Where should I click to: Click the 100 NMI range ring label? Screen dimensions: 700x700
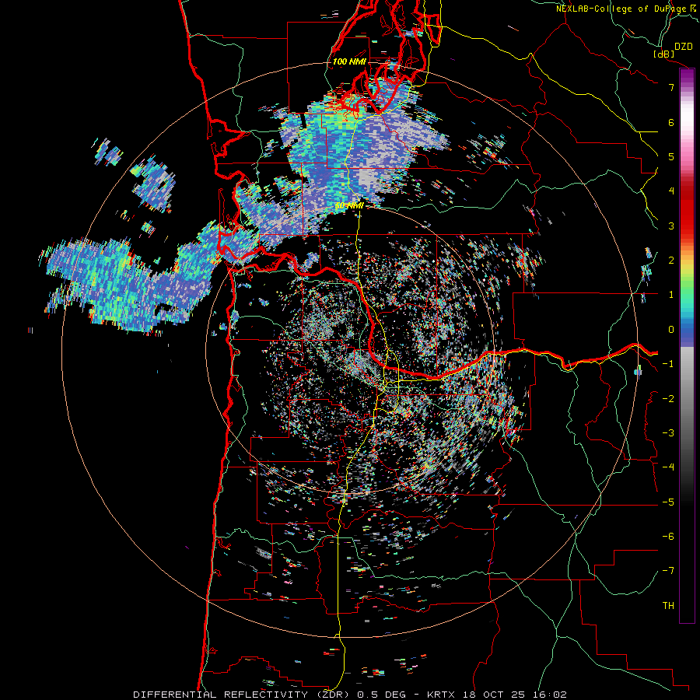pos(349,61)
